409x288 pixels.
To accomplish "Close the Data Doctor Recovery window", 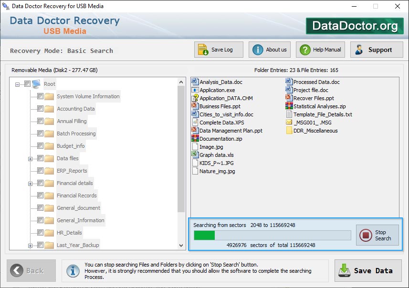I will click(x=397, y=6).
